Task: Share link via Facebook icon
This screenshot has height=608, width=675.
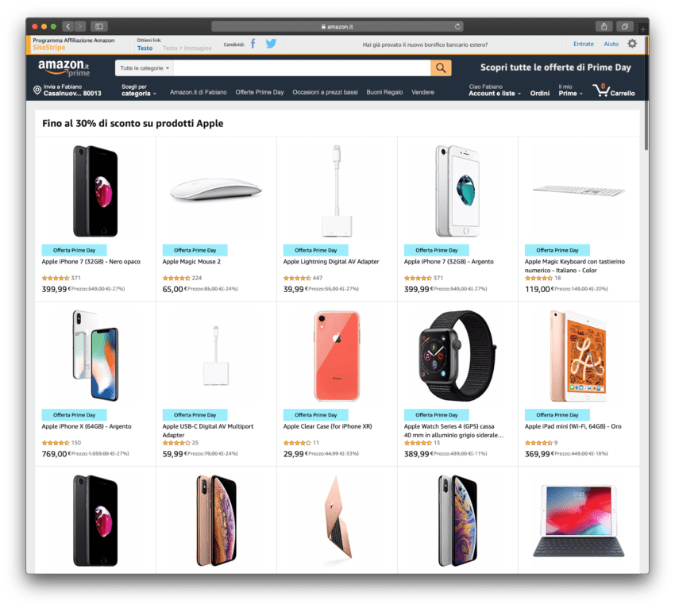Action: coord(253,44)
